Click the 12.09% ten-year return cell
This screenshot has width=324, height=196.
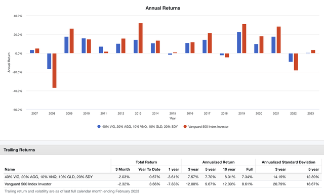[x=229, y=184]
